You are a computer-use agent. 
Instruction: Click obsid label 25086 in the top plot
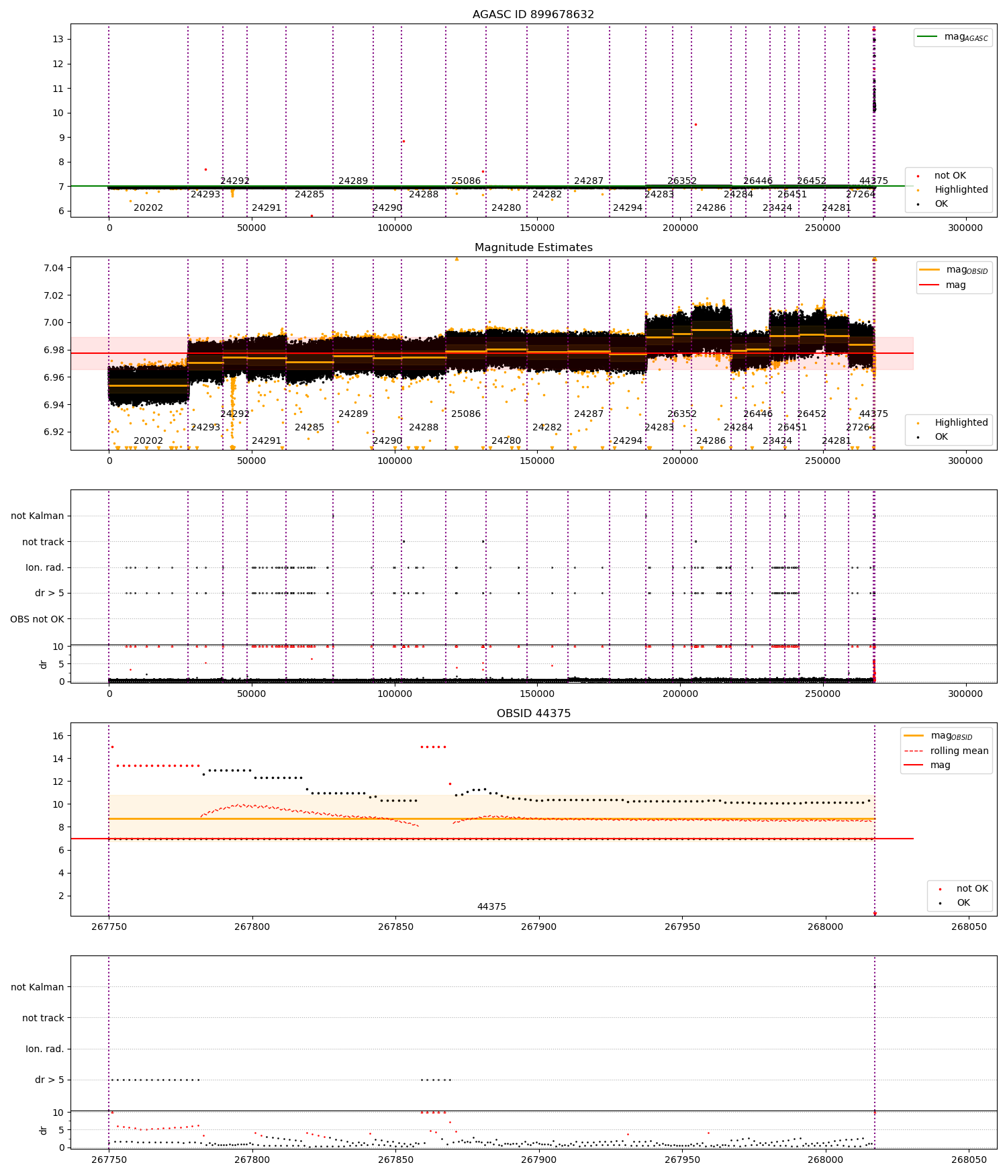(466, 181)
